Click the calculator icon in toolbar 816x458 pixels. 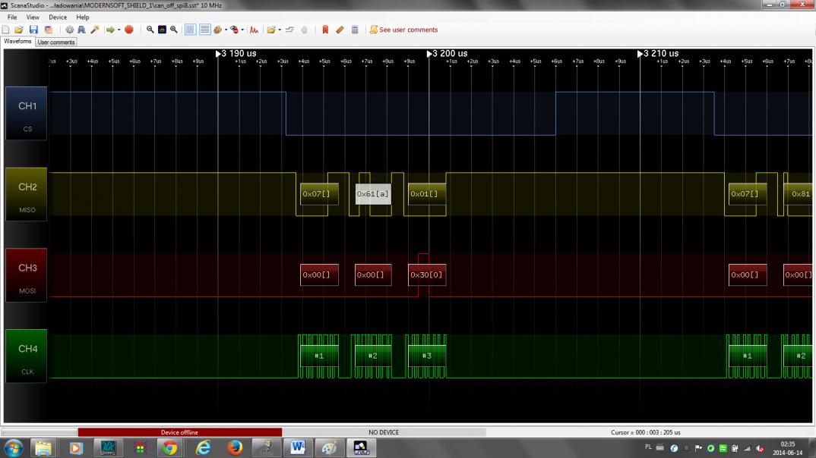coord(355,30)
